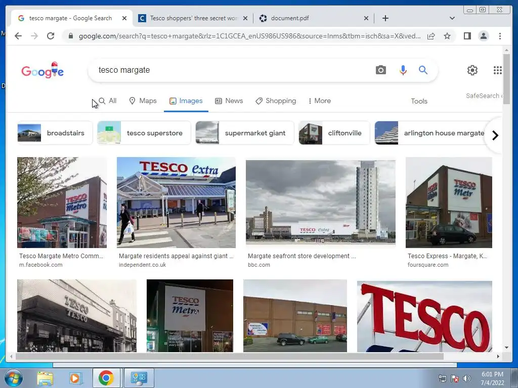Open a new tab with the plus button

(385, 18)
